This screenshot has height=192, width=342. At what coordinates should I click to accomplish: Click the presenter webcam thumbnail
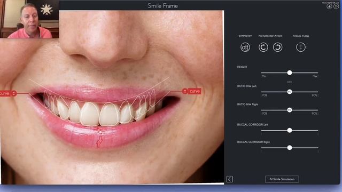click(x=29, y=19)
